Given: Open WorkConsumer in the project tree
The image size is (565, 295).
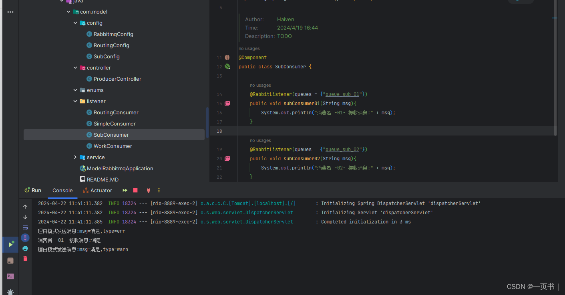Looking at the screenshot, I should coord(113,146).
